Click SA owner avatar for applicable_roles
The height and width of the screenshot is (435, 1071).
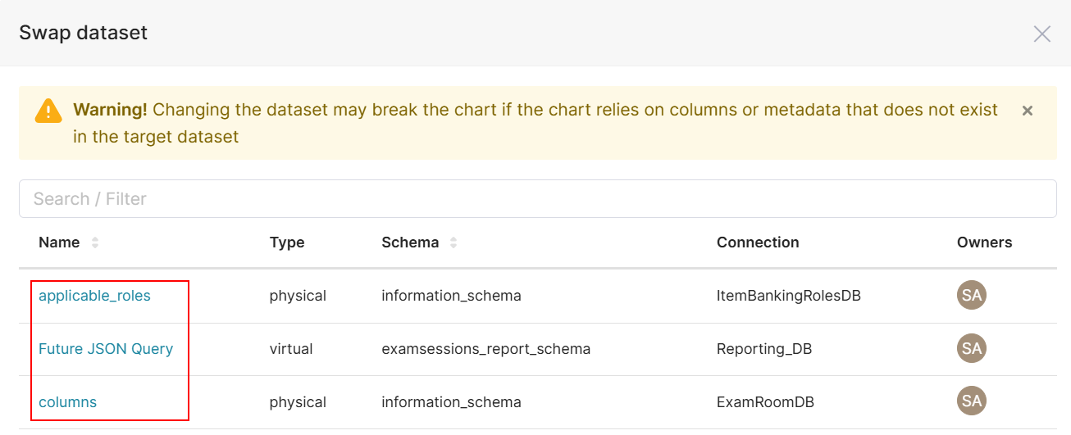pos(971,296)
